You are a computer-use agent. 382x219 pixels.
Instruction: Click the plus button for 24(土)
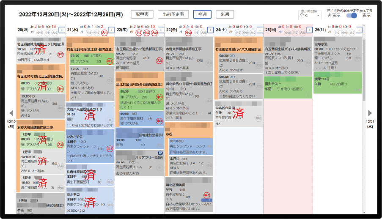click(x=259, y=30)
